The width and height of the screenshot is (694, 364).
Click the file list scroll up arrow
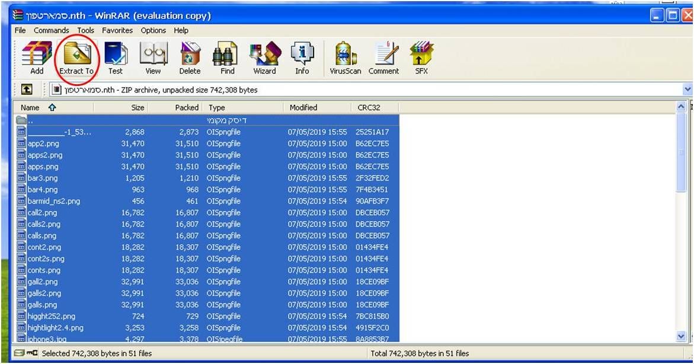(681, 107)
